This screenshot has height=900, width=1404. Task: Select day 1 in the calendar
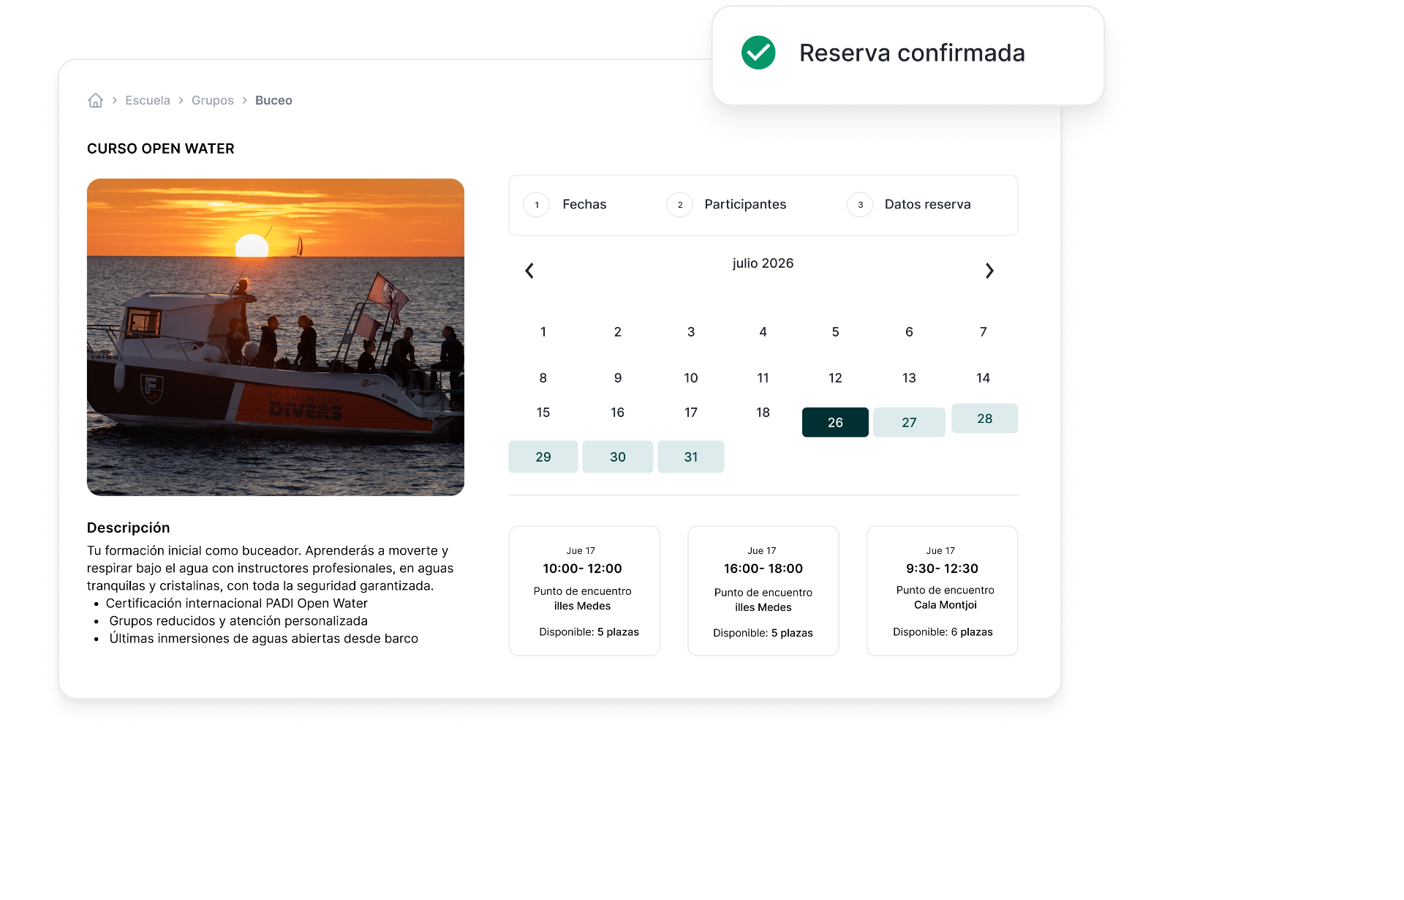(543, 332)
